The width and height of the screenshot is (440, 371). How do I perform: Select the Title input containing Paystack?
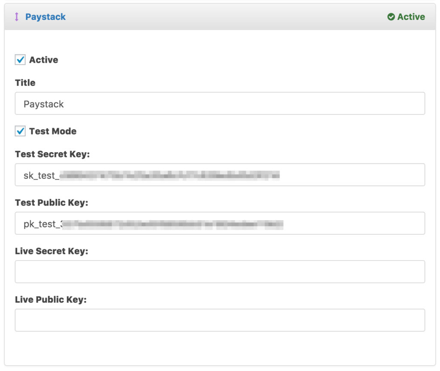pyautogui.click(x=220, y=104)
